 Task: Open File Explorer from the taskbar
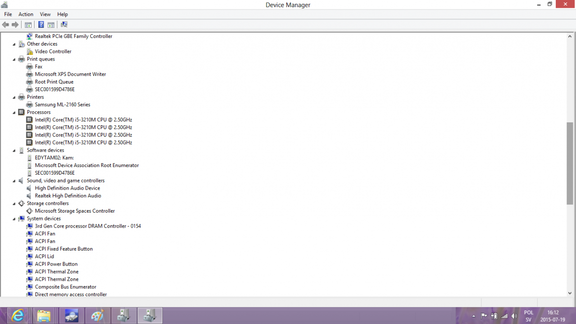[44, 315]
